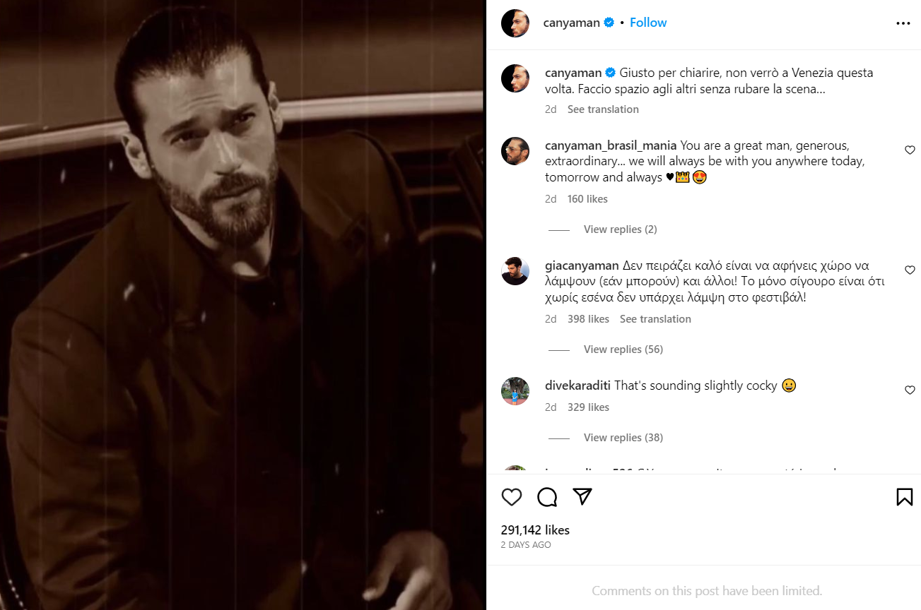
Task: Like canyaman_brasil_mania's comment
Action: pos(910,150)
